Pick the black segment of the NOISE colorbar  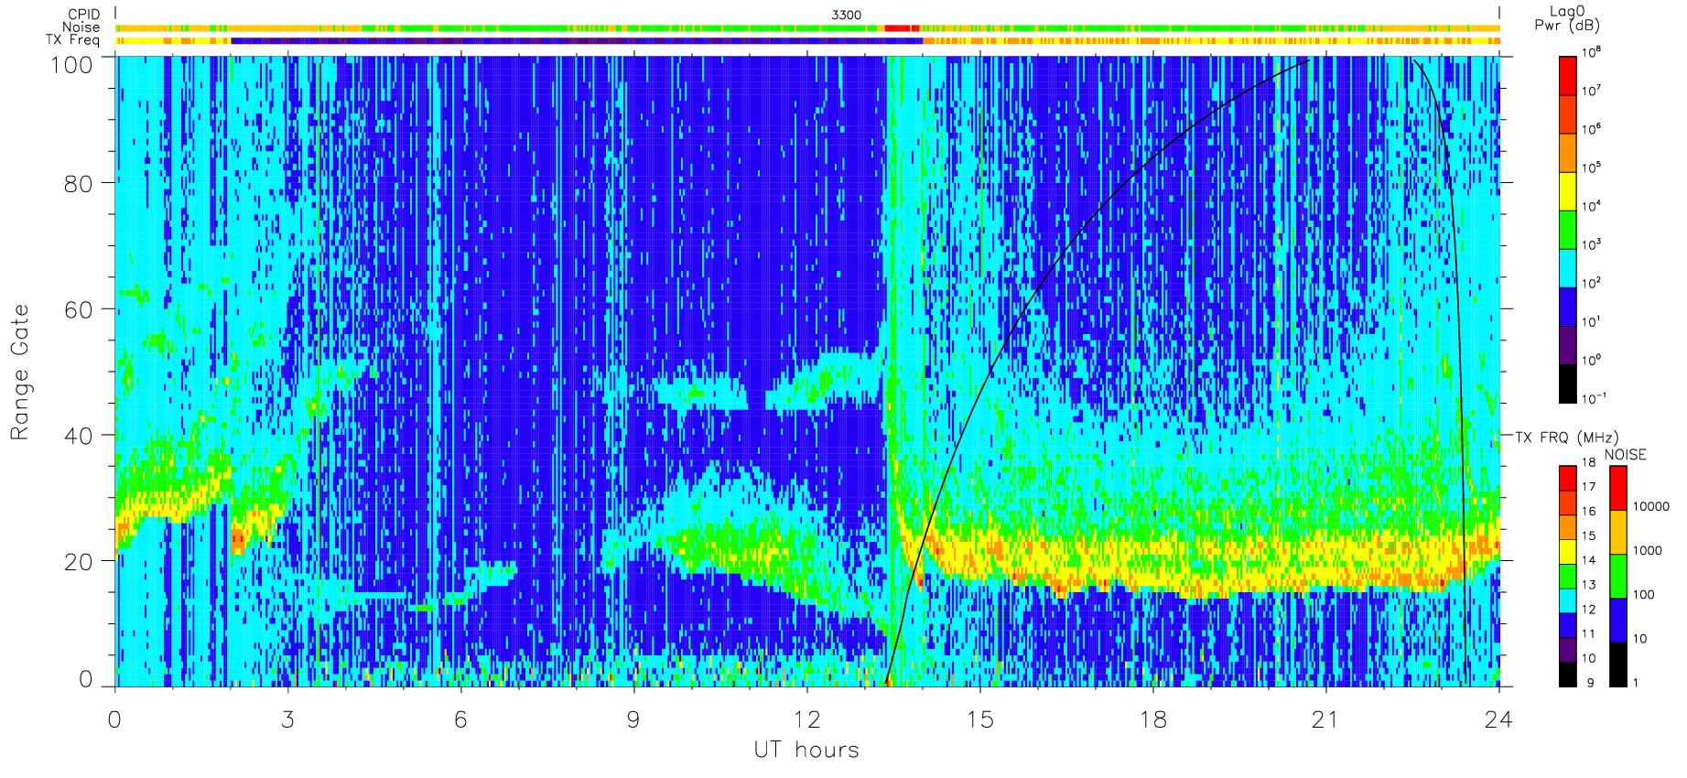tap(1618, 665)
